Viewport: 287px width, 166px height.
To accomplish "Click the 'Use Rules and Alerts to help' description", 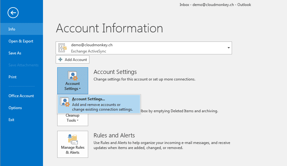I will (x=162, y=145).
